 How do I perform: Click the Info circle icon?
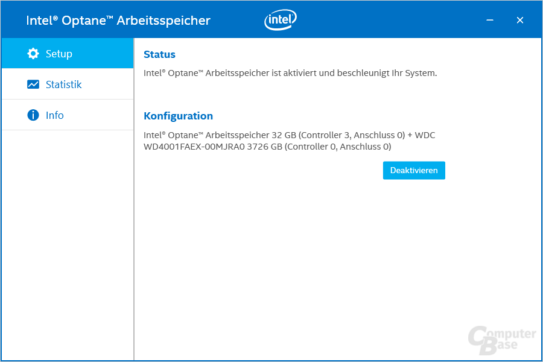tap(33, 115)
